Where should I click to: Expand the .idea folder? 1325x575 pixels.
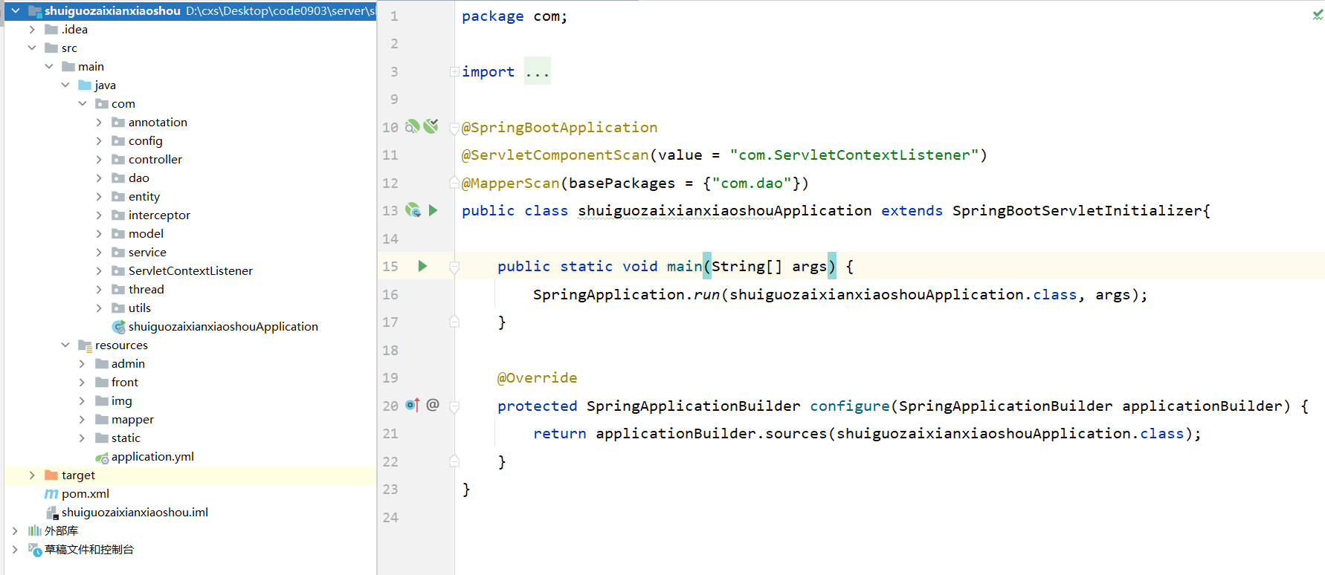coord(32,29)
